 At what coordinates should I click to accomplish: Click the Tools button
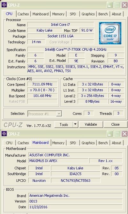pyautogui.click(x=64, y=124)
